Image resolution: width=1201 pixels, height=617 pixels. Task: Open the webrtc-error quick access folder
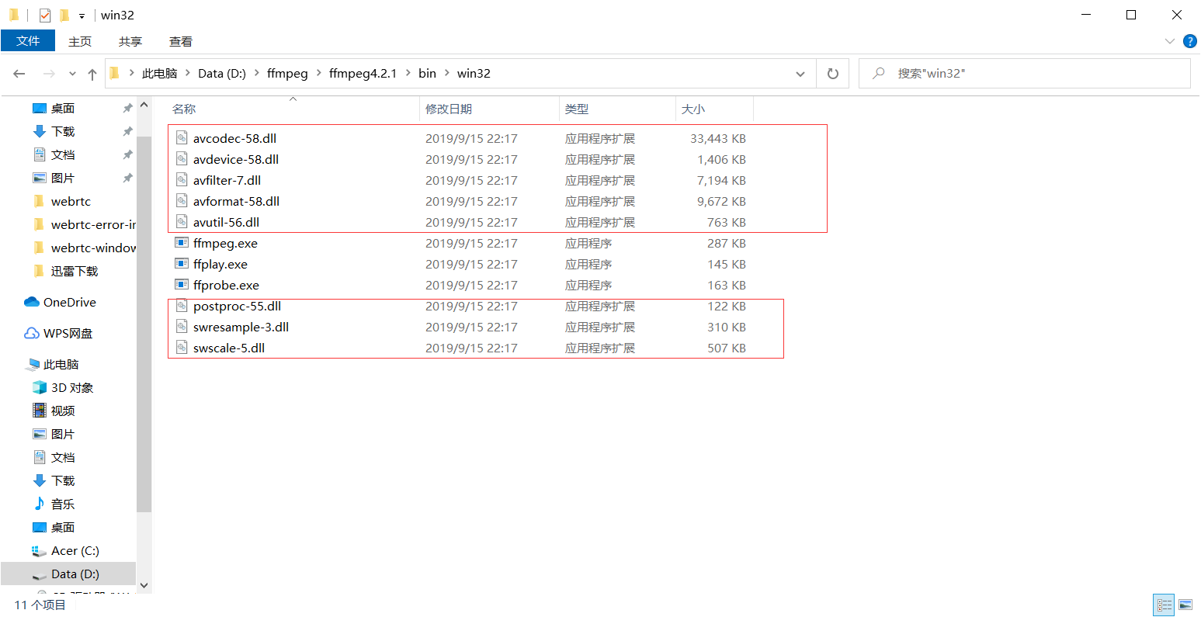pos(85,224)
